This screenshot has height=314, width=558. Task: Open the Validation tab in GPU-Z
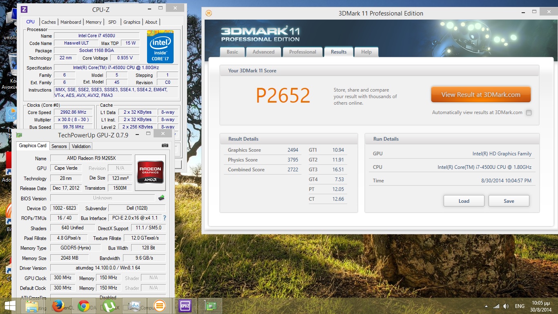[81, 146]
